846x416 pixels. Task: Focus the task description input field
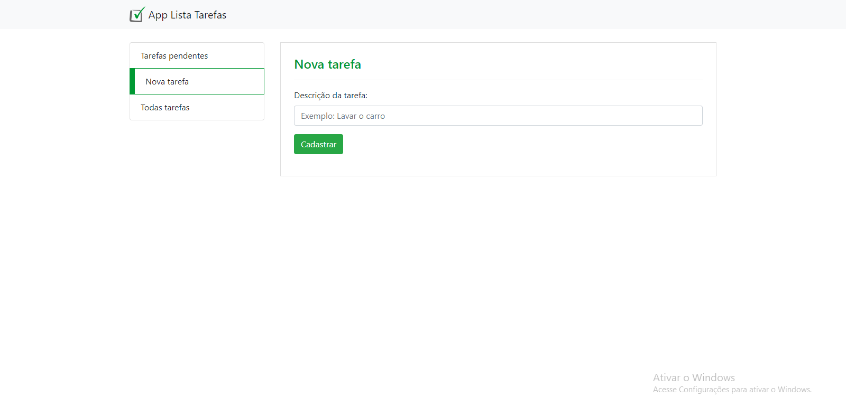click(498, 116)
